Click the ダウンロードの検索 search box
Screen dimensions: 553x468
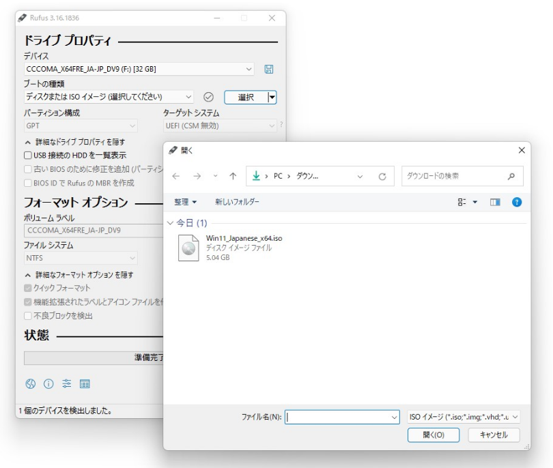pyautogui.click(x=462, y=176)
